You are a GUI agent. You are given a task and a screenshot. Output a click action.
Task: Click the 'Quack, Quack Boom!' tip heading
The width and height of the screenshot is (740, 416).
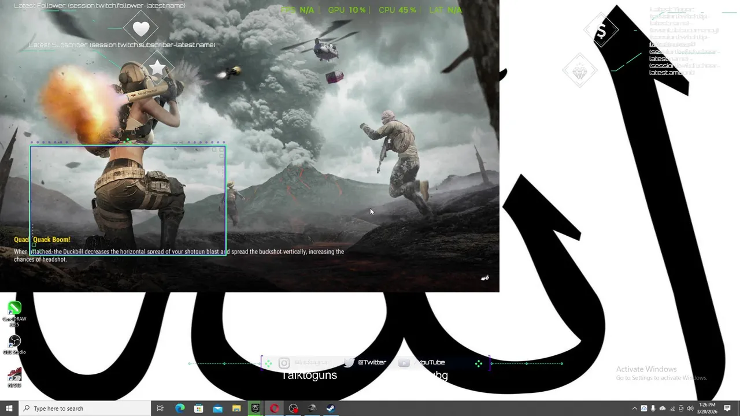(42, 239)
